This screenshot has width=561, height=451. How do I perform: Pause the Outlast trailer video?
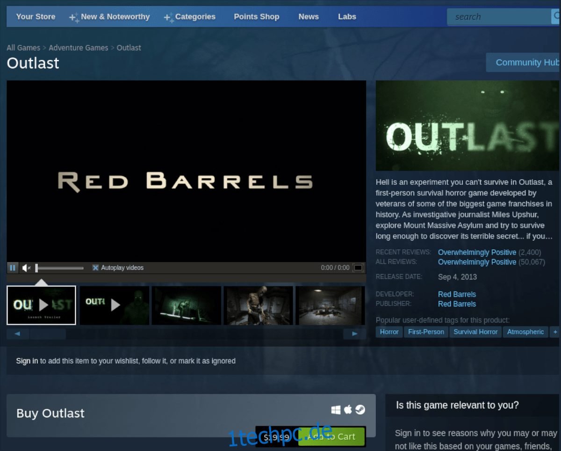[13, 268]
